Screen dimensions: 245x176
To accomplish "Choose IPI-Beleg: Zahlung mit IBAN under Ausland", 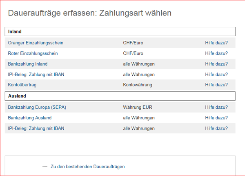I will coord(36,128).
